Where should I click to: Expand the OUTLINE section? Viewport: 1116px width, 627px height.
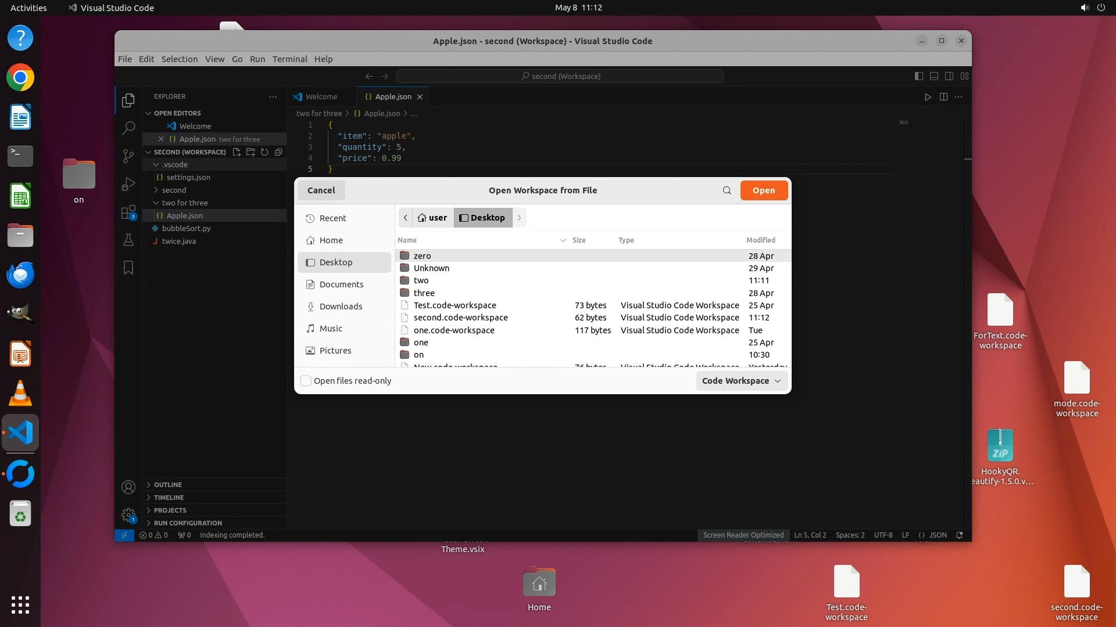(168, 485)
